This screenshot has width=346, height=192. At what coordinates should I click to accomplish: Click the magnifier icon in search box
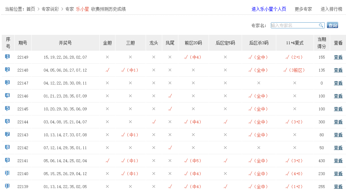coord(321,26)
